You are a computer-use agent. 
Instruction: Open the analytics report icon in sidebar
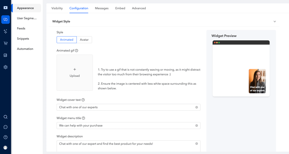5,55
